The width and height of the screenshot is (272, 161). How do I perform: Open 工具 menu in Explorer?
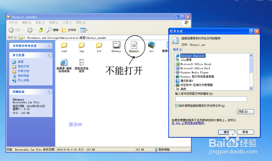click(67, 23)
